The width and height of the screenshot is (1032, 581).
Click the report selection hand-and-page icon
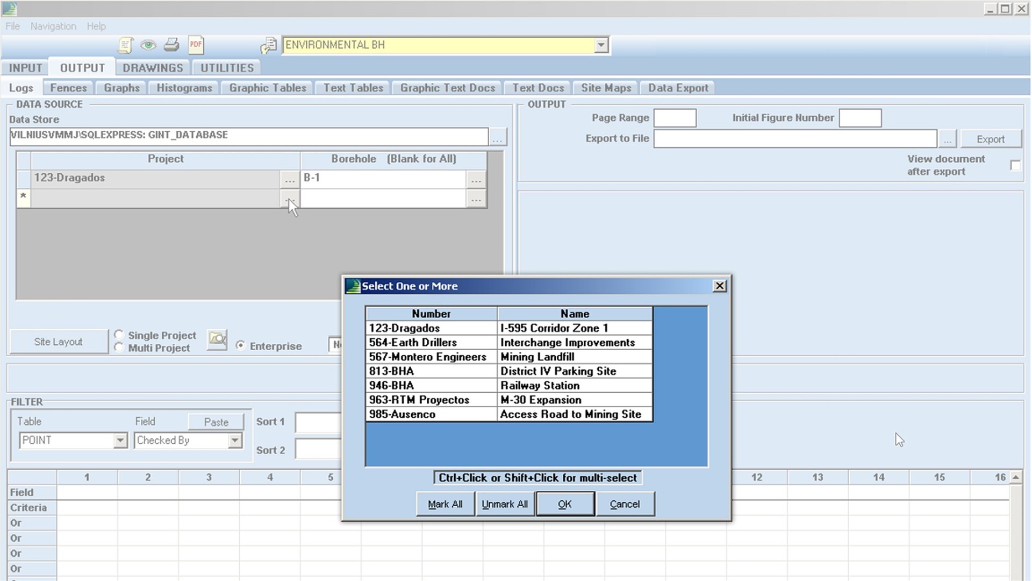tap(268, 46)
